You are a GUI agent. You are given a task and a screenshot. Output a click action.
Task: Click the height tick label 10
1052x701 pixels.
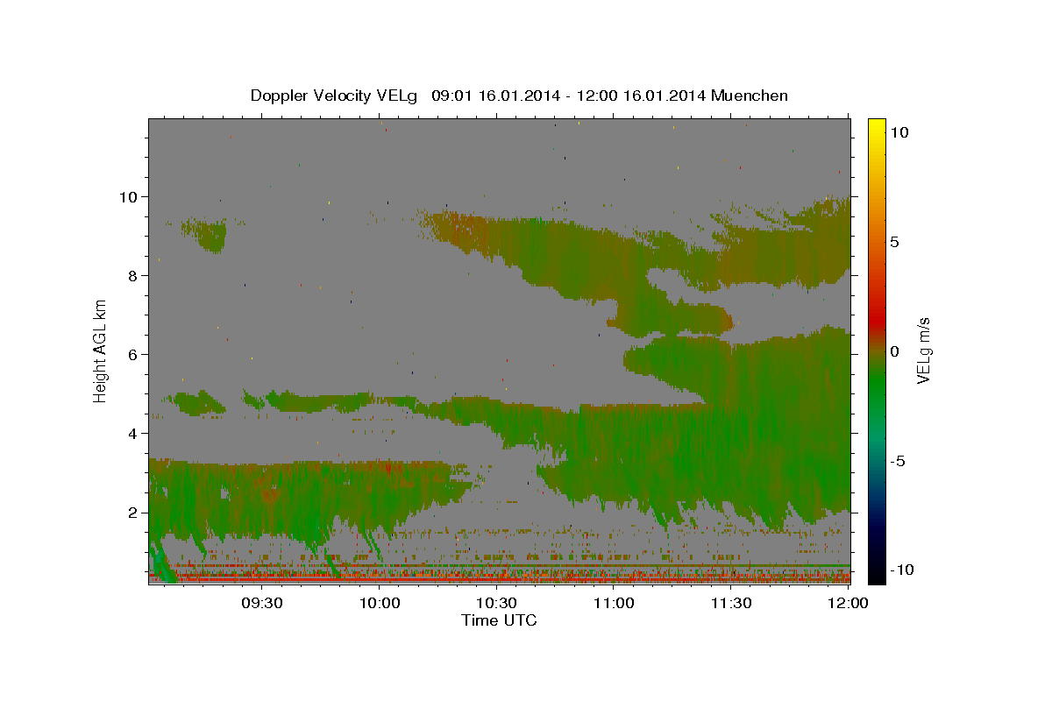click(x=128, y=196)
